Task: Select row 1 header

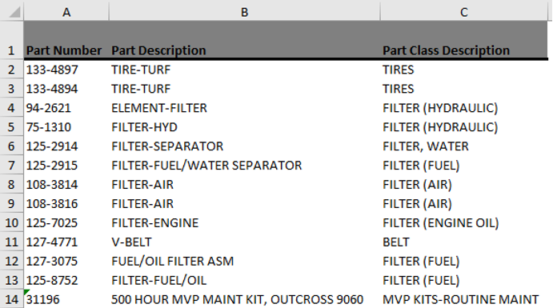Action: pos(12,41)
